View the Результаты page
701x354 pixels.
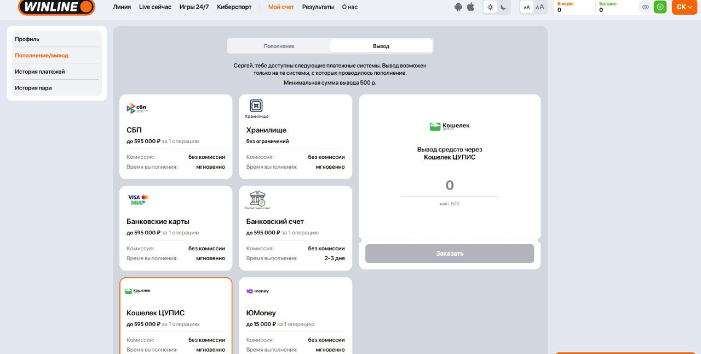point(318,7)
